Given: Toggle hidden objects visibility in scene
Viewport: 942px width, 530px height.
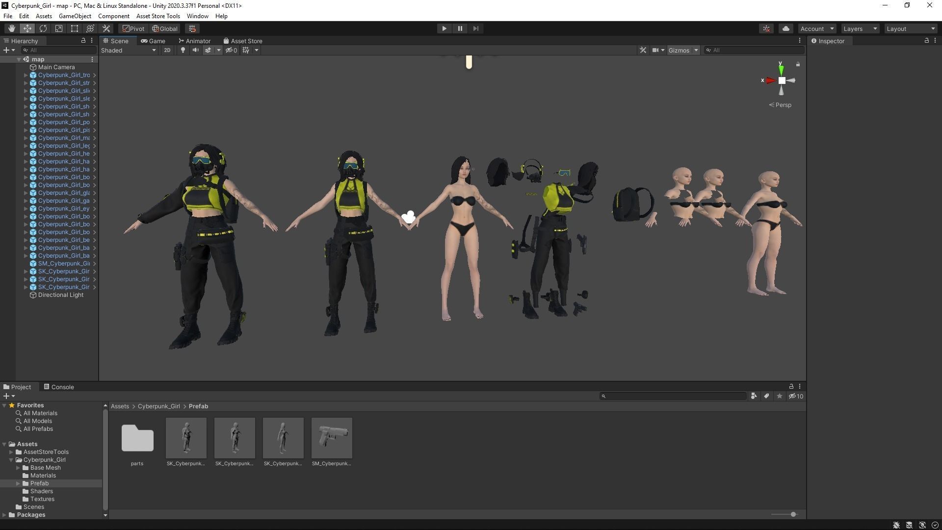Looking at the screenshot, I should pyautogui.click(x=231, y=50).
